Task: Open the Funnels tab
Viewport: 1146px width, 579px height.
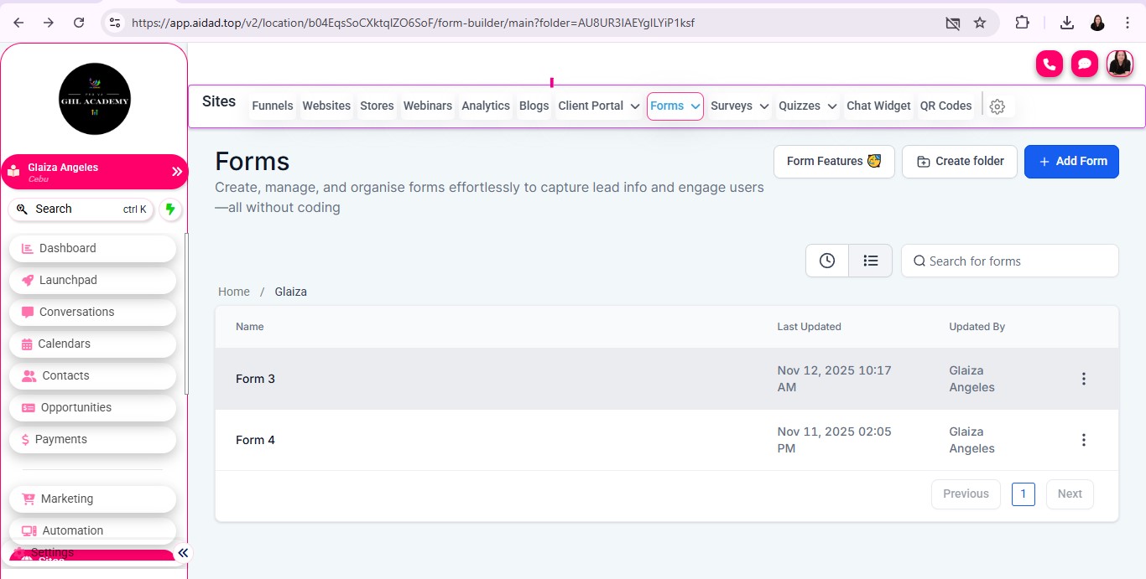Action: pyautogui.click(x=272, y=106)
